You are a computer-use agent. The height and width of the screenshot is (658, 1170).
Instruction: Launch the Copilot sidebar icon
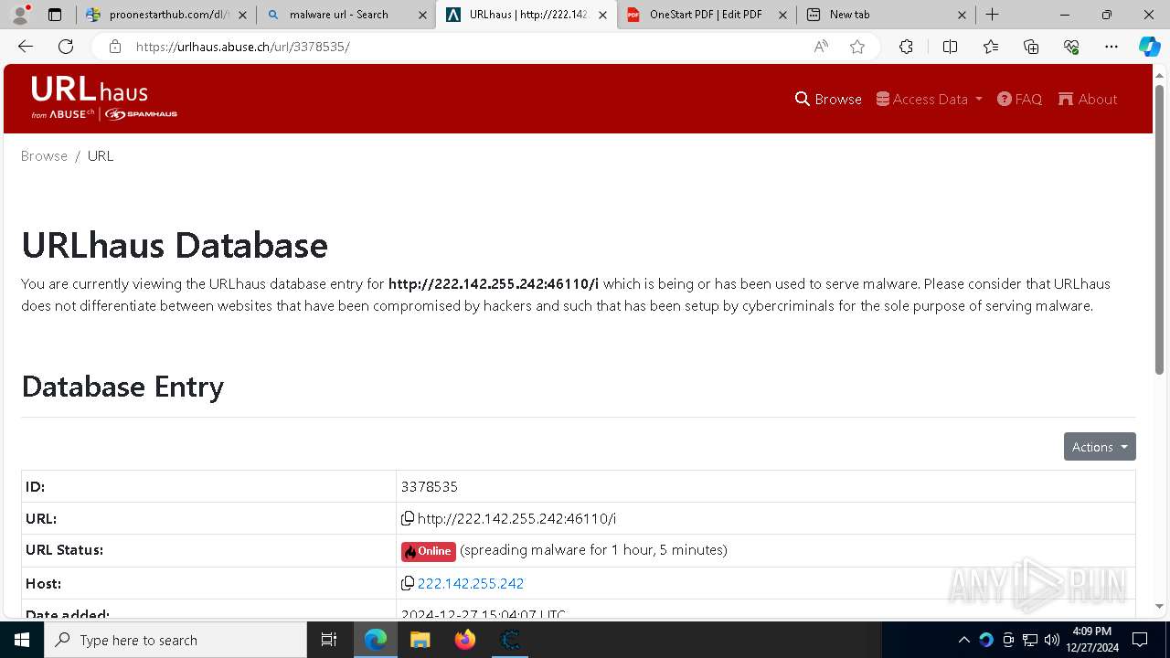(x=1149, y=47)
